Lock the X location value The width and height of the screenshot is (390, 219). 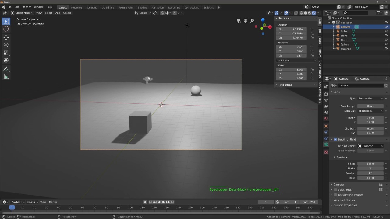coord(312,29)
